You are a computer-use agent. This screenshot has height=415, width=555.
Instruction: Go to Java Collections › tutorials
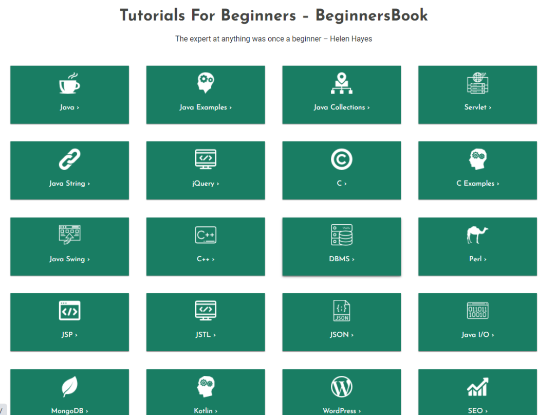[342, 107]
